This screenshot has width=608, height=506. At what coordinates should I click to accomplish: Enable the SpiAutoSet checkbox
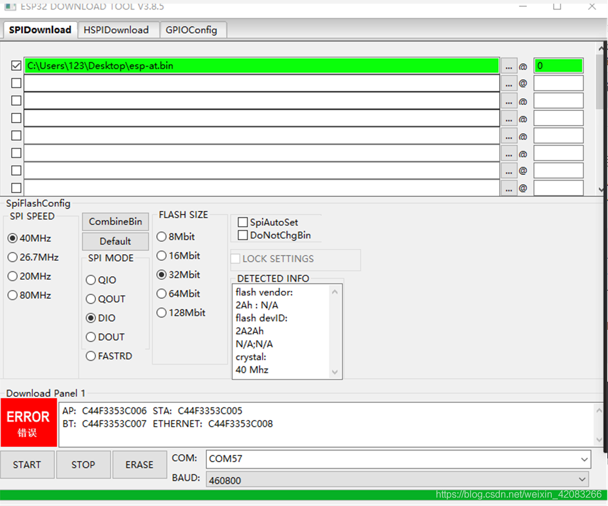point(243,222)
